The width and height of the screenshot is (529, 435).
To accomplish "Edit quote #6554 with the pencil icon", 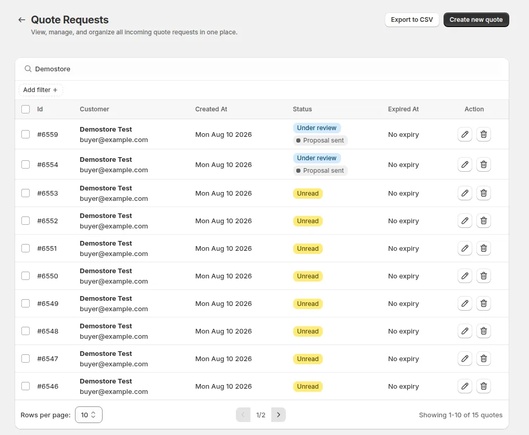I will pyautogui.click(x=464, y=164).
